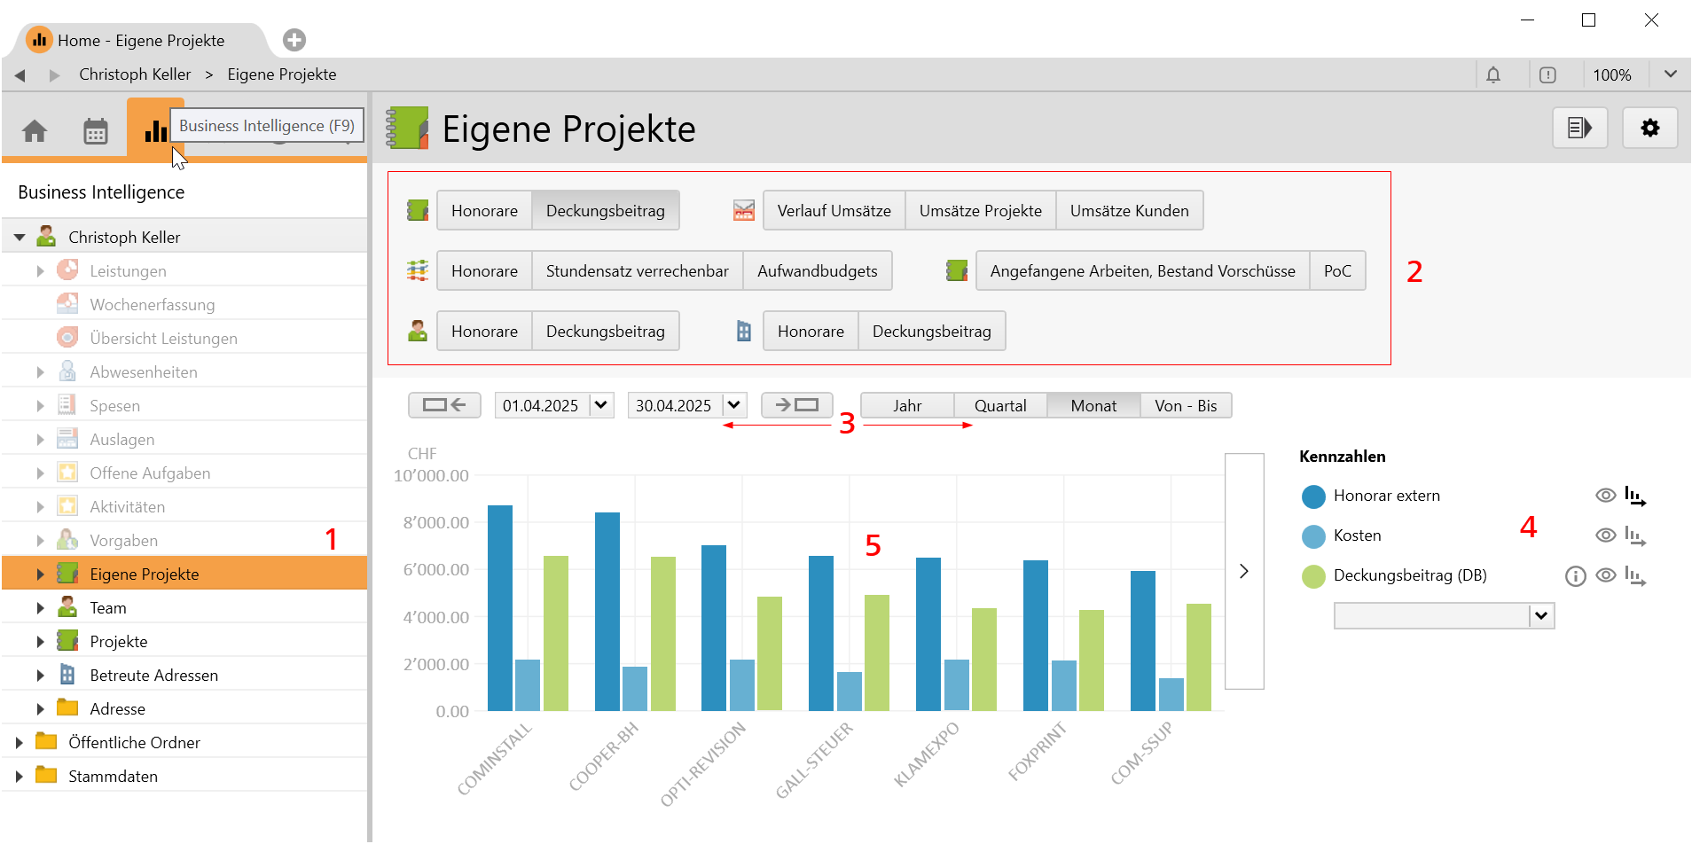Open the start date 01.04.2025 dropdown
Image resolution: width=1692 pixels, height=844 pixels.
coord(601,405)
